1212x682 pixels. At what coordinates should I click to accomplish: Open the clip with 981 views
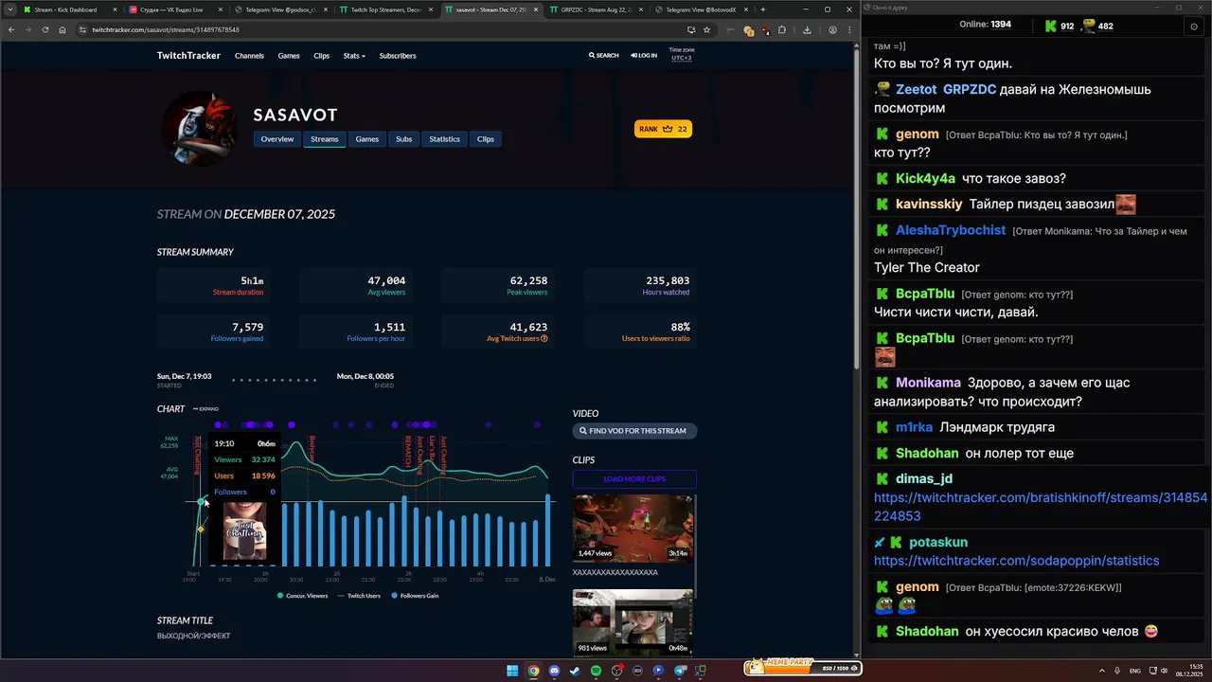[x=633, y=622]
